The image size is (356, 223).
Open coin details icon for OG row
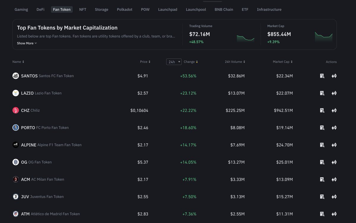[x=322, y=162]
